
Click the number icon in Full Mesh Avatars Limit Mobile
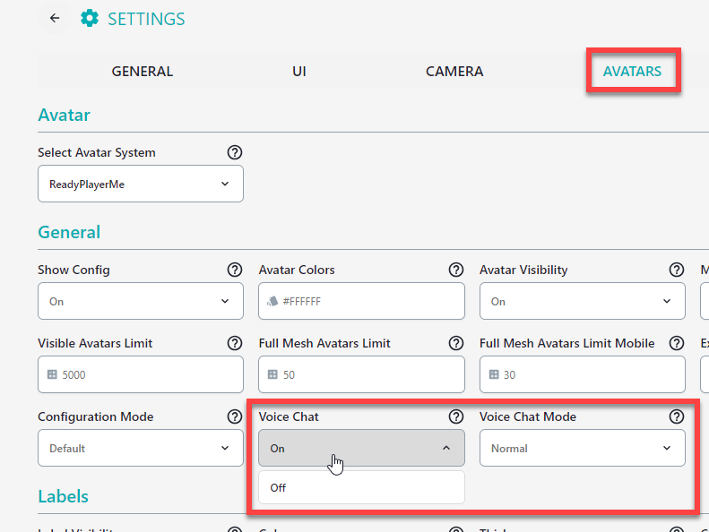point(494,374)
